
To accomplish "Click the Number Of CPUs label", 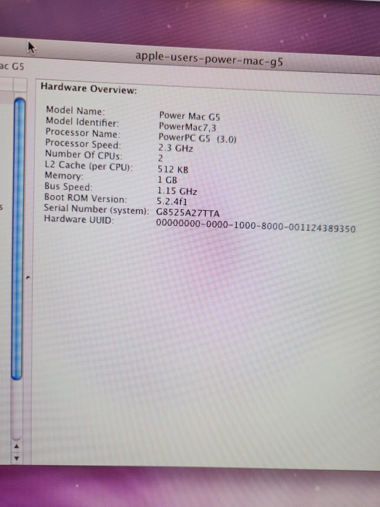I will [x=84, y=155].
